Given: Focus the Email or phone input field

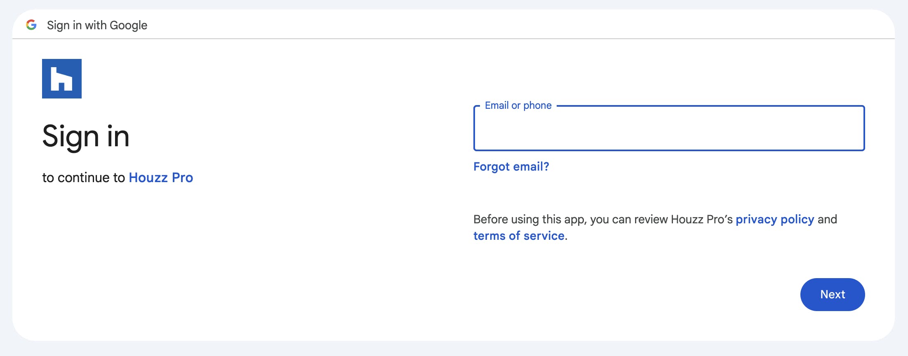Looking at the screenshot, I should click(x=669, y=131).
